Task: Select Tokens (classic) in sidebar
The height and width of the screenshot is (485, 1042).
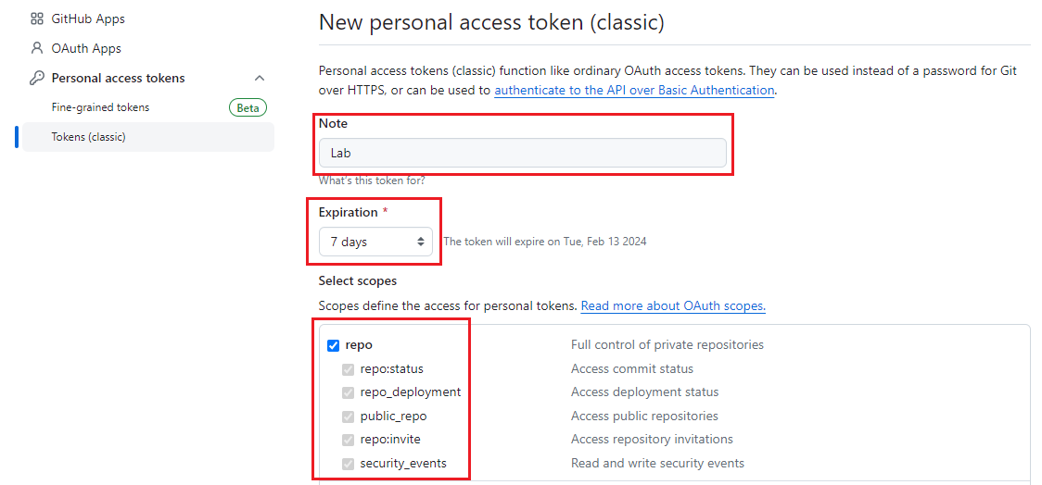Action: [x=88, y=137]
